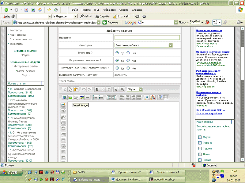
Task: Click the Переход go button
Action: [110, 22]
